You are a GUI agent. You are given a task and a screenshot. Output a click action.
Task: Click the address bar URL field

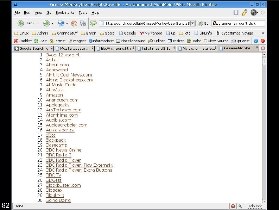tap(147, 23)
